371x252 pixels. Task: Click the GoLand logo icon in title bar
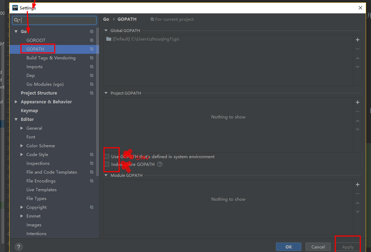point(15,8)
